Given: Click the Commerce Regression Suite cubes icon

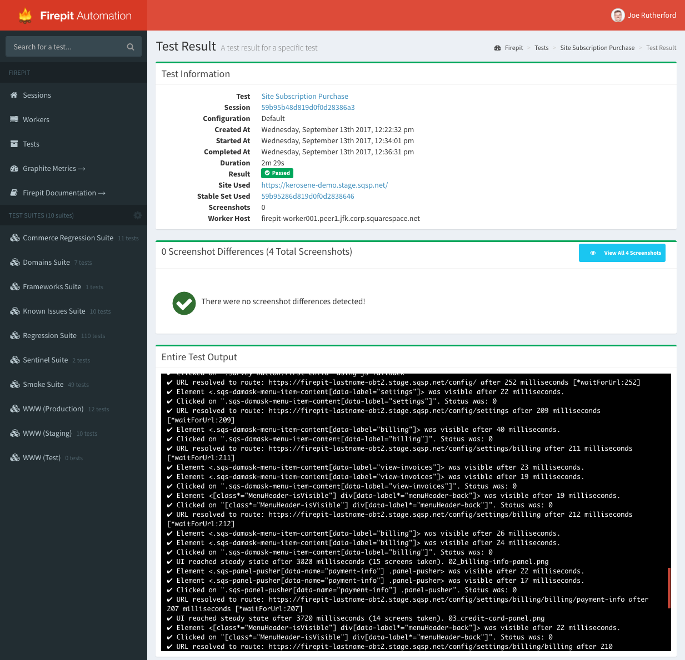Looking at the screenshot, I should [15, 238].
